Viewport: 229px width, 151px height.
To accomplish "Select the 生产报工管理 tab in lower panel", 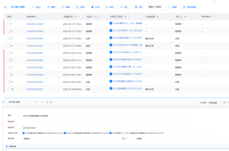I will (14, 102).
